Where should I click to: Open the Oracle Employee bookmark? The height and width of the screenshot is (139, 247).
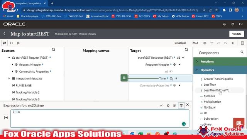point(27,16)
